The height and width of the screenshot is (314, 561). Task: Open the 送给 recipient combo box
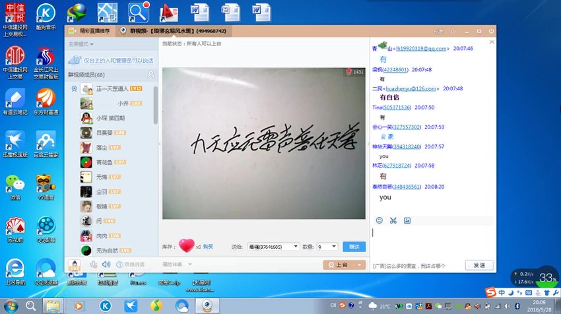[x=274, y=247]
